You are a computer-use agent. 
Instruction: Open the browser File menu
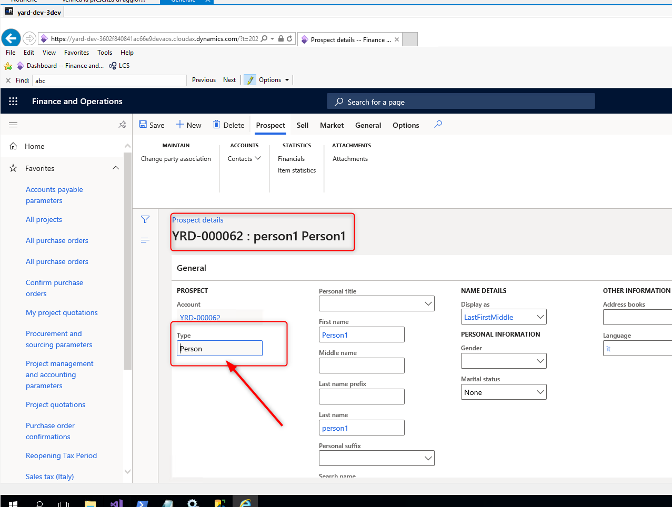pyautogui.click(x=11, y=53)
